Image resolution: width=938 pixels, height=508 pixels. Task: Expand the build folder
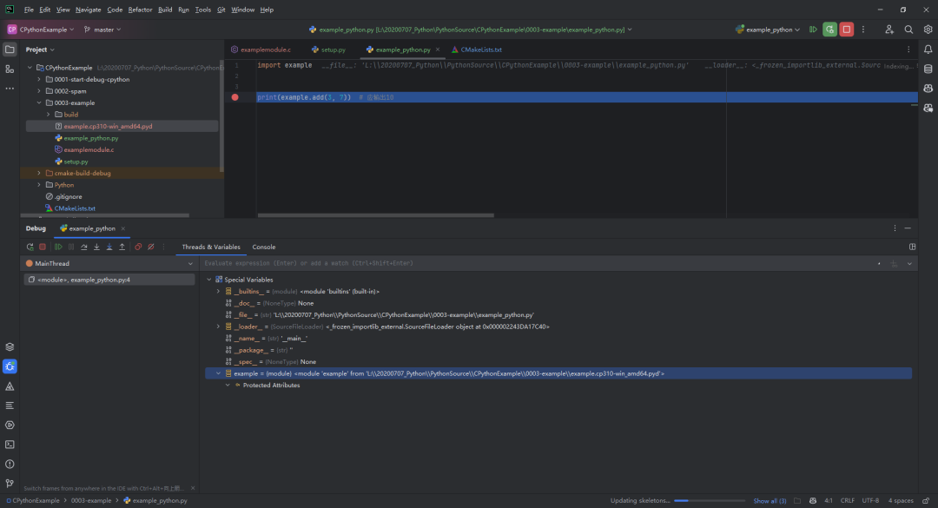coord(49,115)
